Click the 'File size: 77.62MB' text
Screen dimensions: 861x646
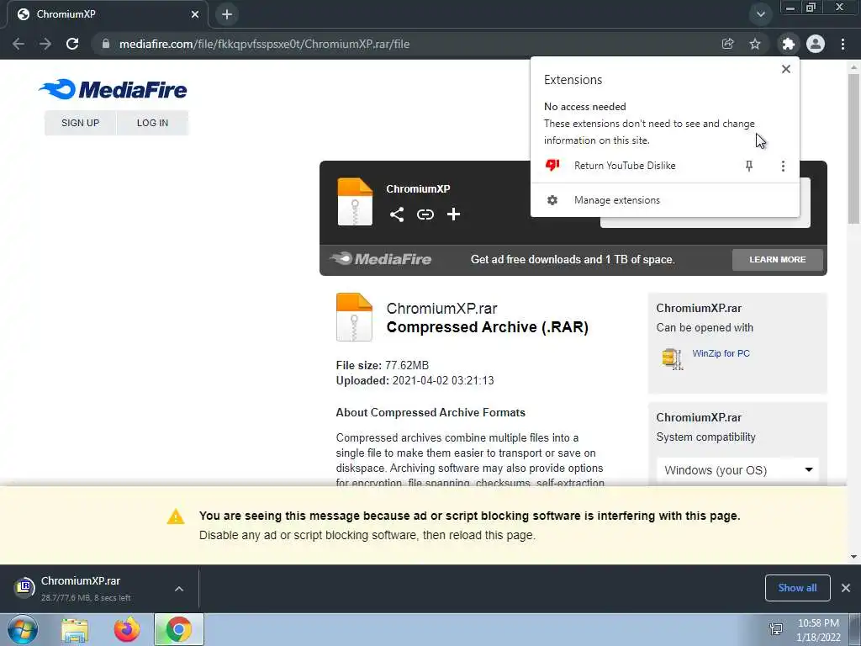point(383,365)
